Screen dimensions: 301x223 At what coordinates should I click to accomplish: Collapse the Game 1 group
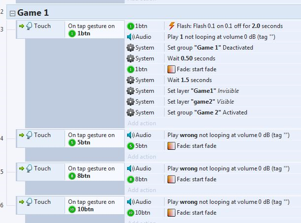point(12,13)
